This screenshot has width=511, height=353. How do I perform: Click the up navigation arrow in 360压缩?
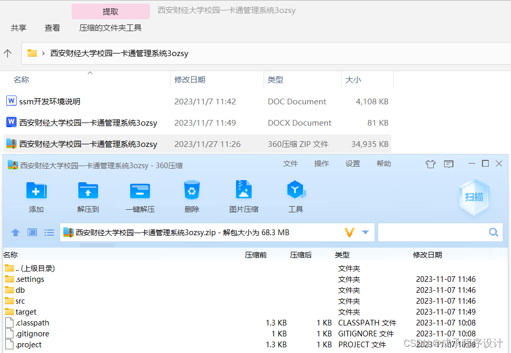[15, 232]
